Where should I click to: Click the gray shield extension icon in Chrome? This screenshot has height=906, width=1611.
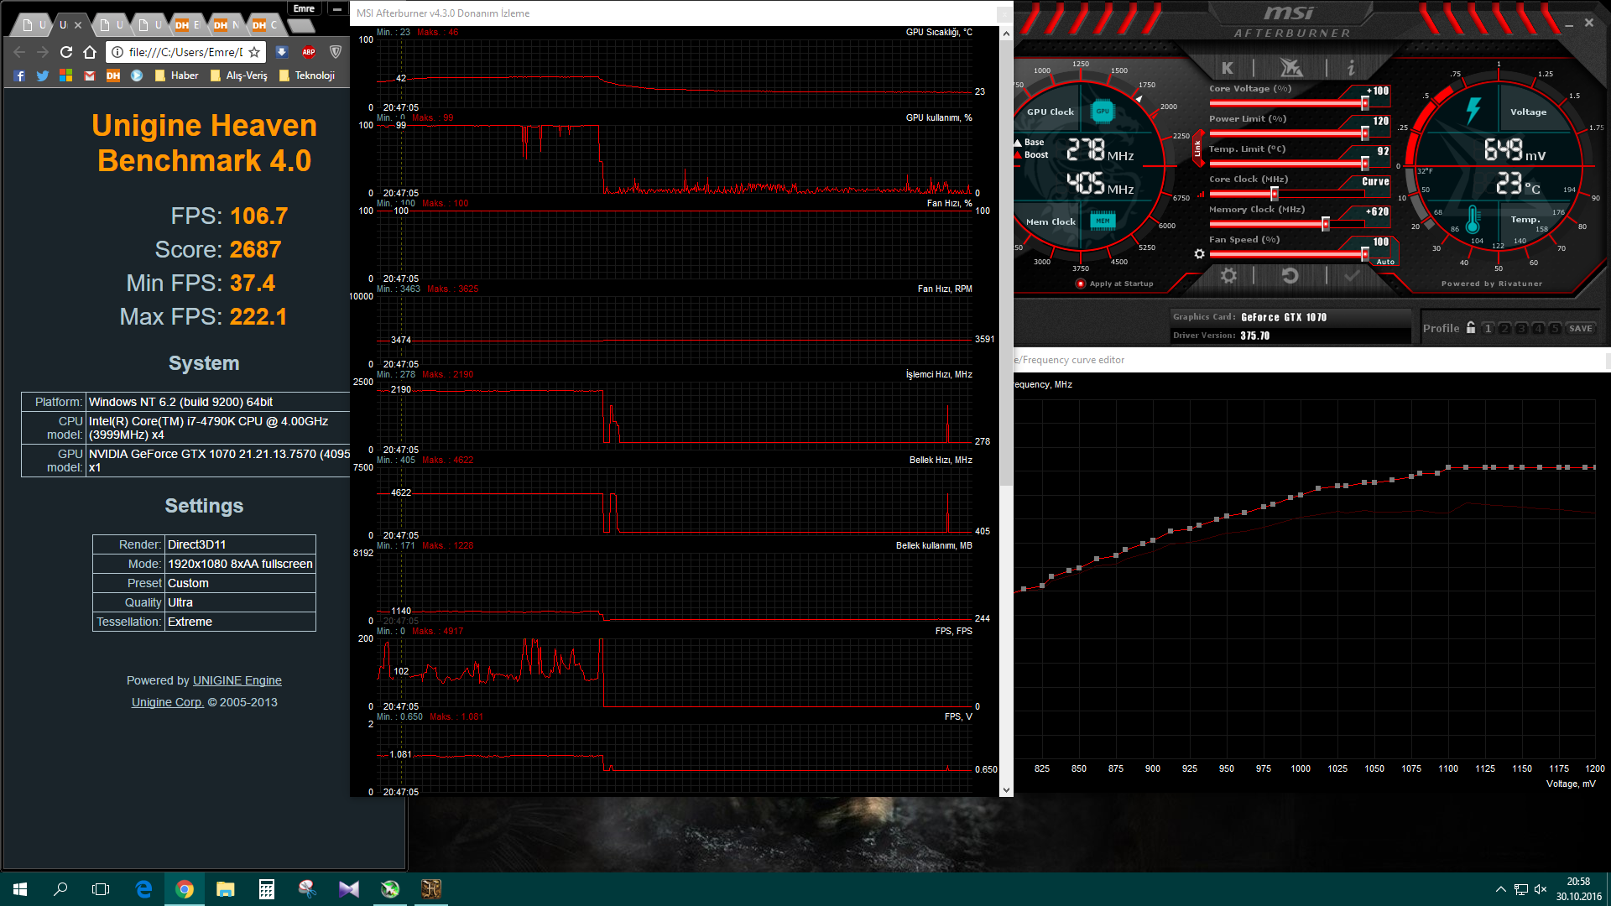click(336, 52)
